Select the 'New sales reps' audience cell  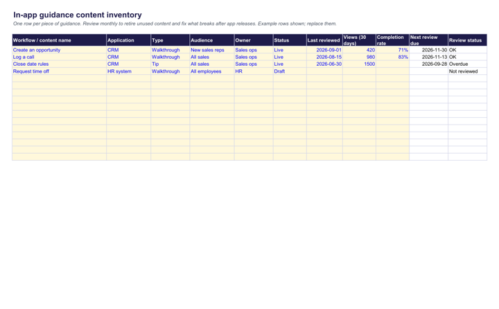coord(212,50)
